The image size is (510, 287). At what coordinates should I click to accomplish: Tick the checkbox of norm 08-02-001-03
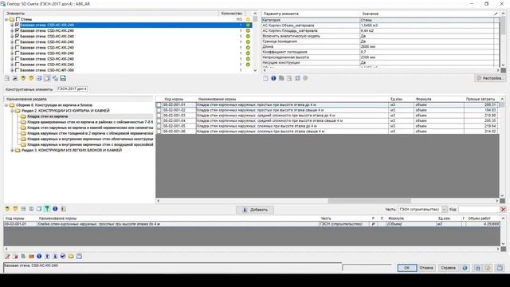click(159, 115)
